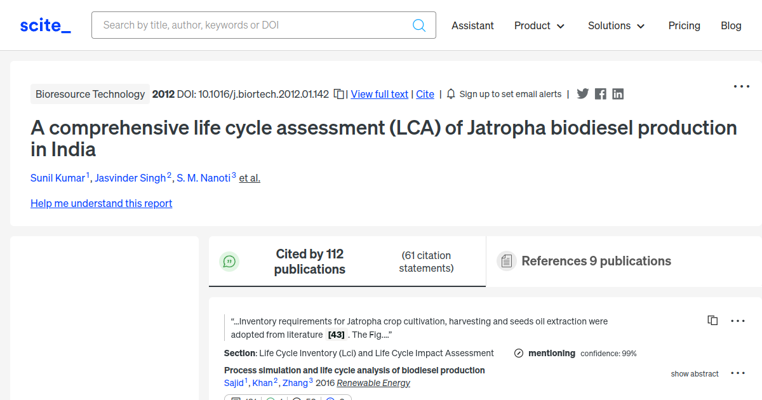Open the citation card's ellipsis menu
This screenshot has height=400, width=762.
point(737,321)
